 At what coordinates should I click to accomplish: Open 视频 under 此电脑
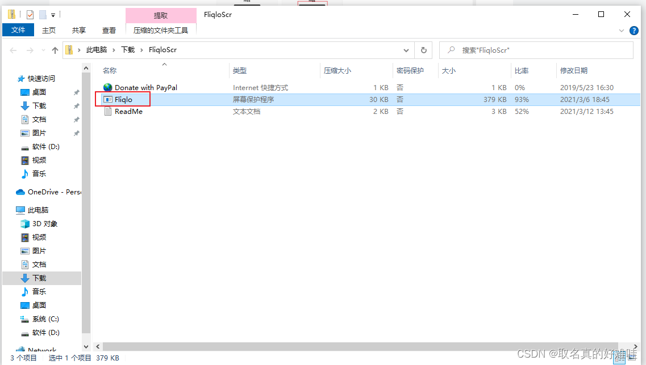coord(39,237)
